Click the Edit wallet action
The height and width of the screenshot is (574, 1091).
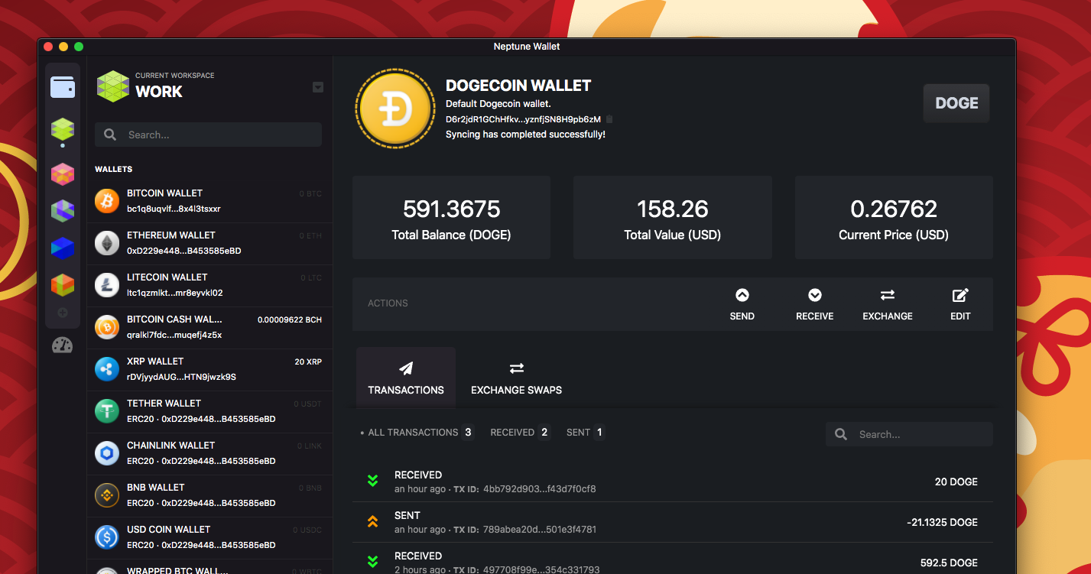960,304
